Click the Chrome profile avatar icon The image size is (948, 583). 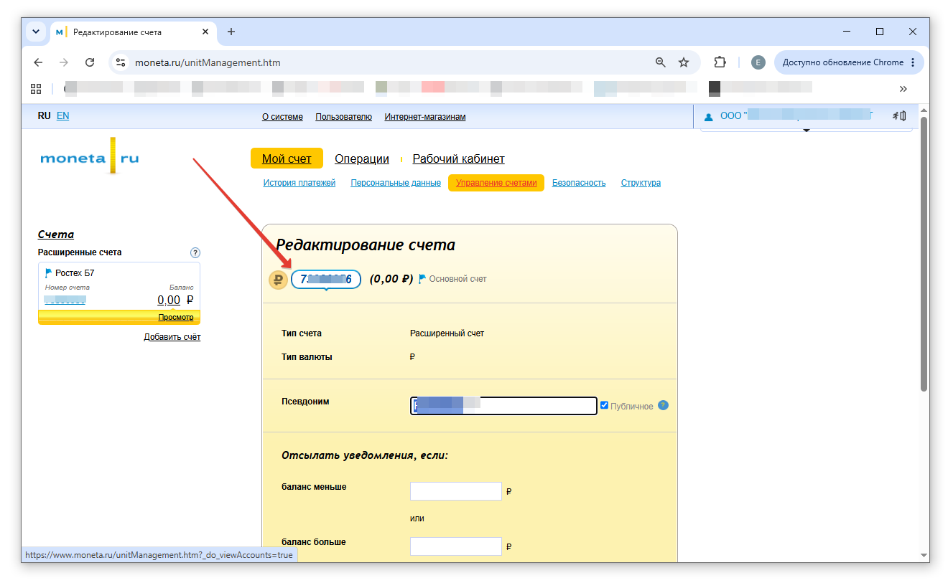pos(758,62)
